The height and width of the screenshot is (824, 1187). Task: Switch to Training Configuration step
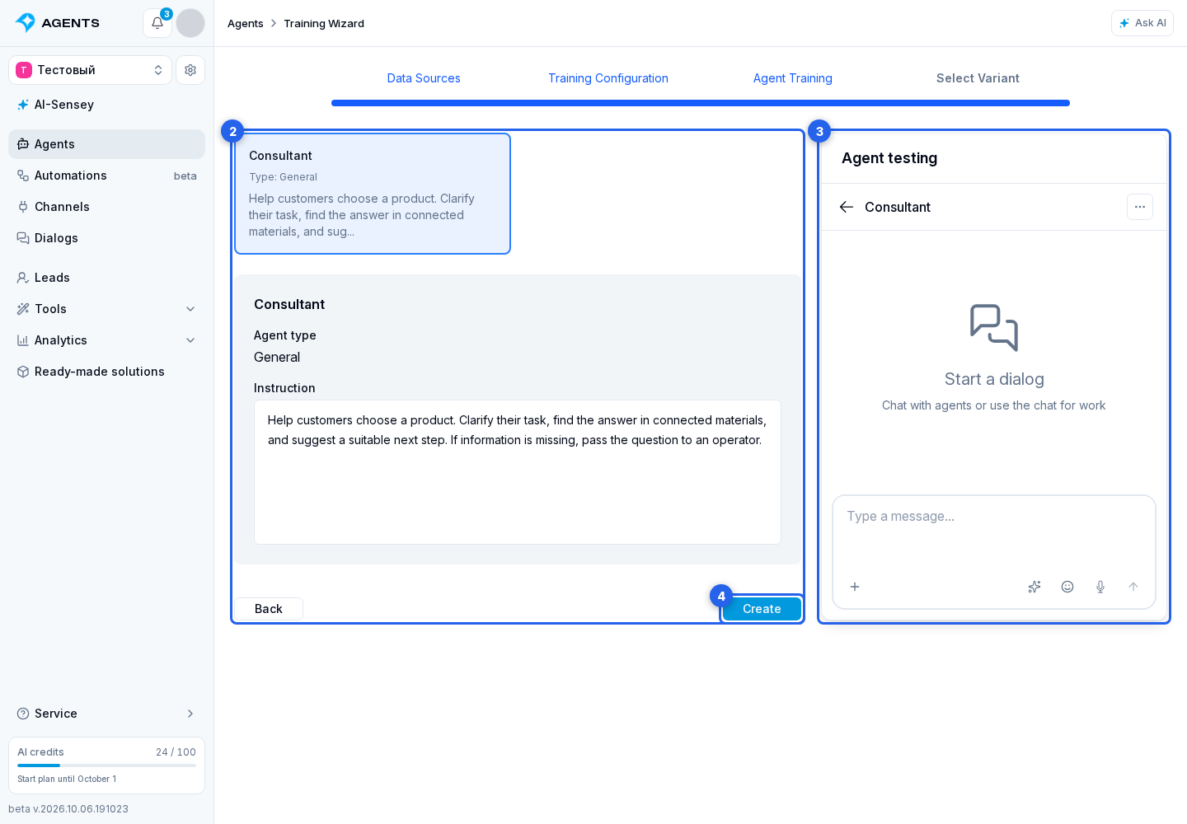[608, 78]
